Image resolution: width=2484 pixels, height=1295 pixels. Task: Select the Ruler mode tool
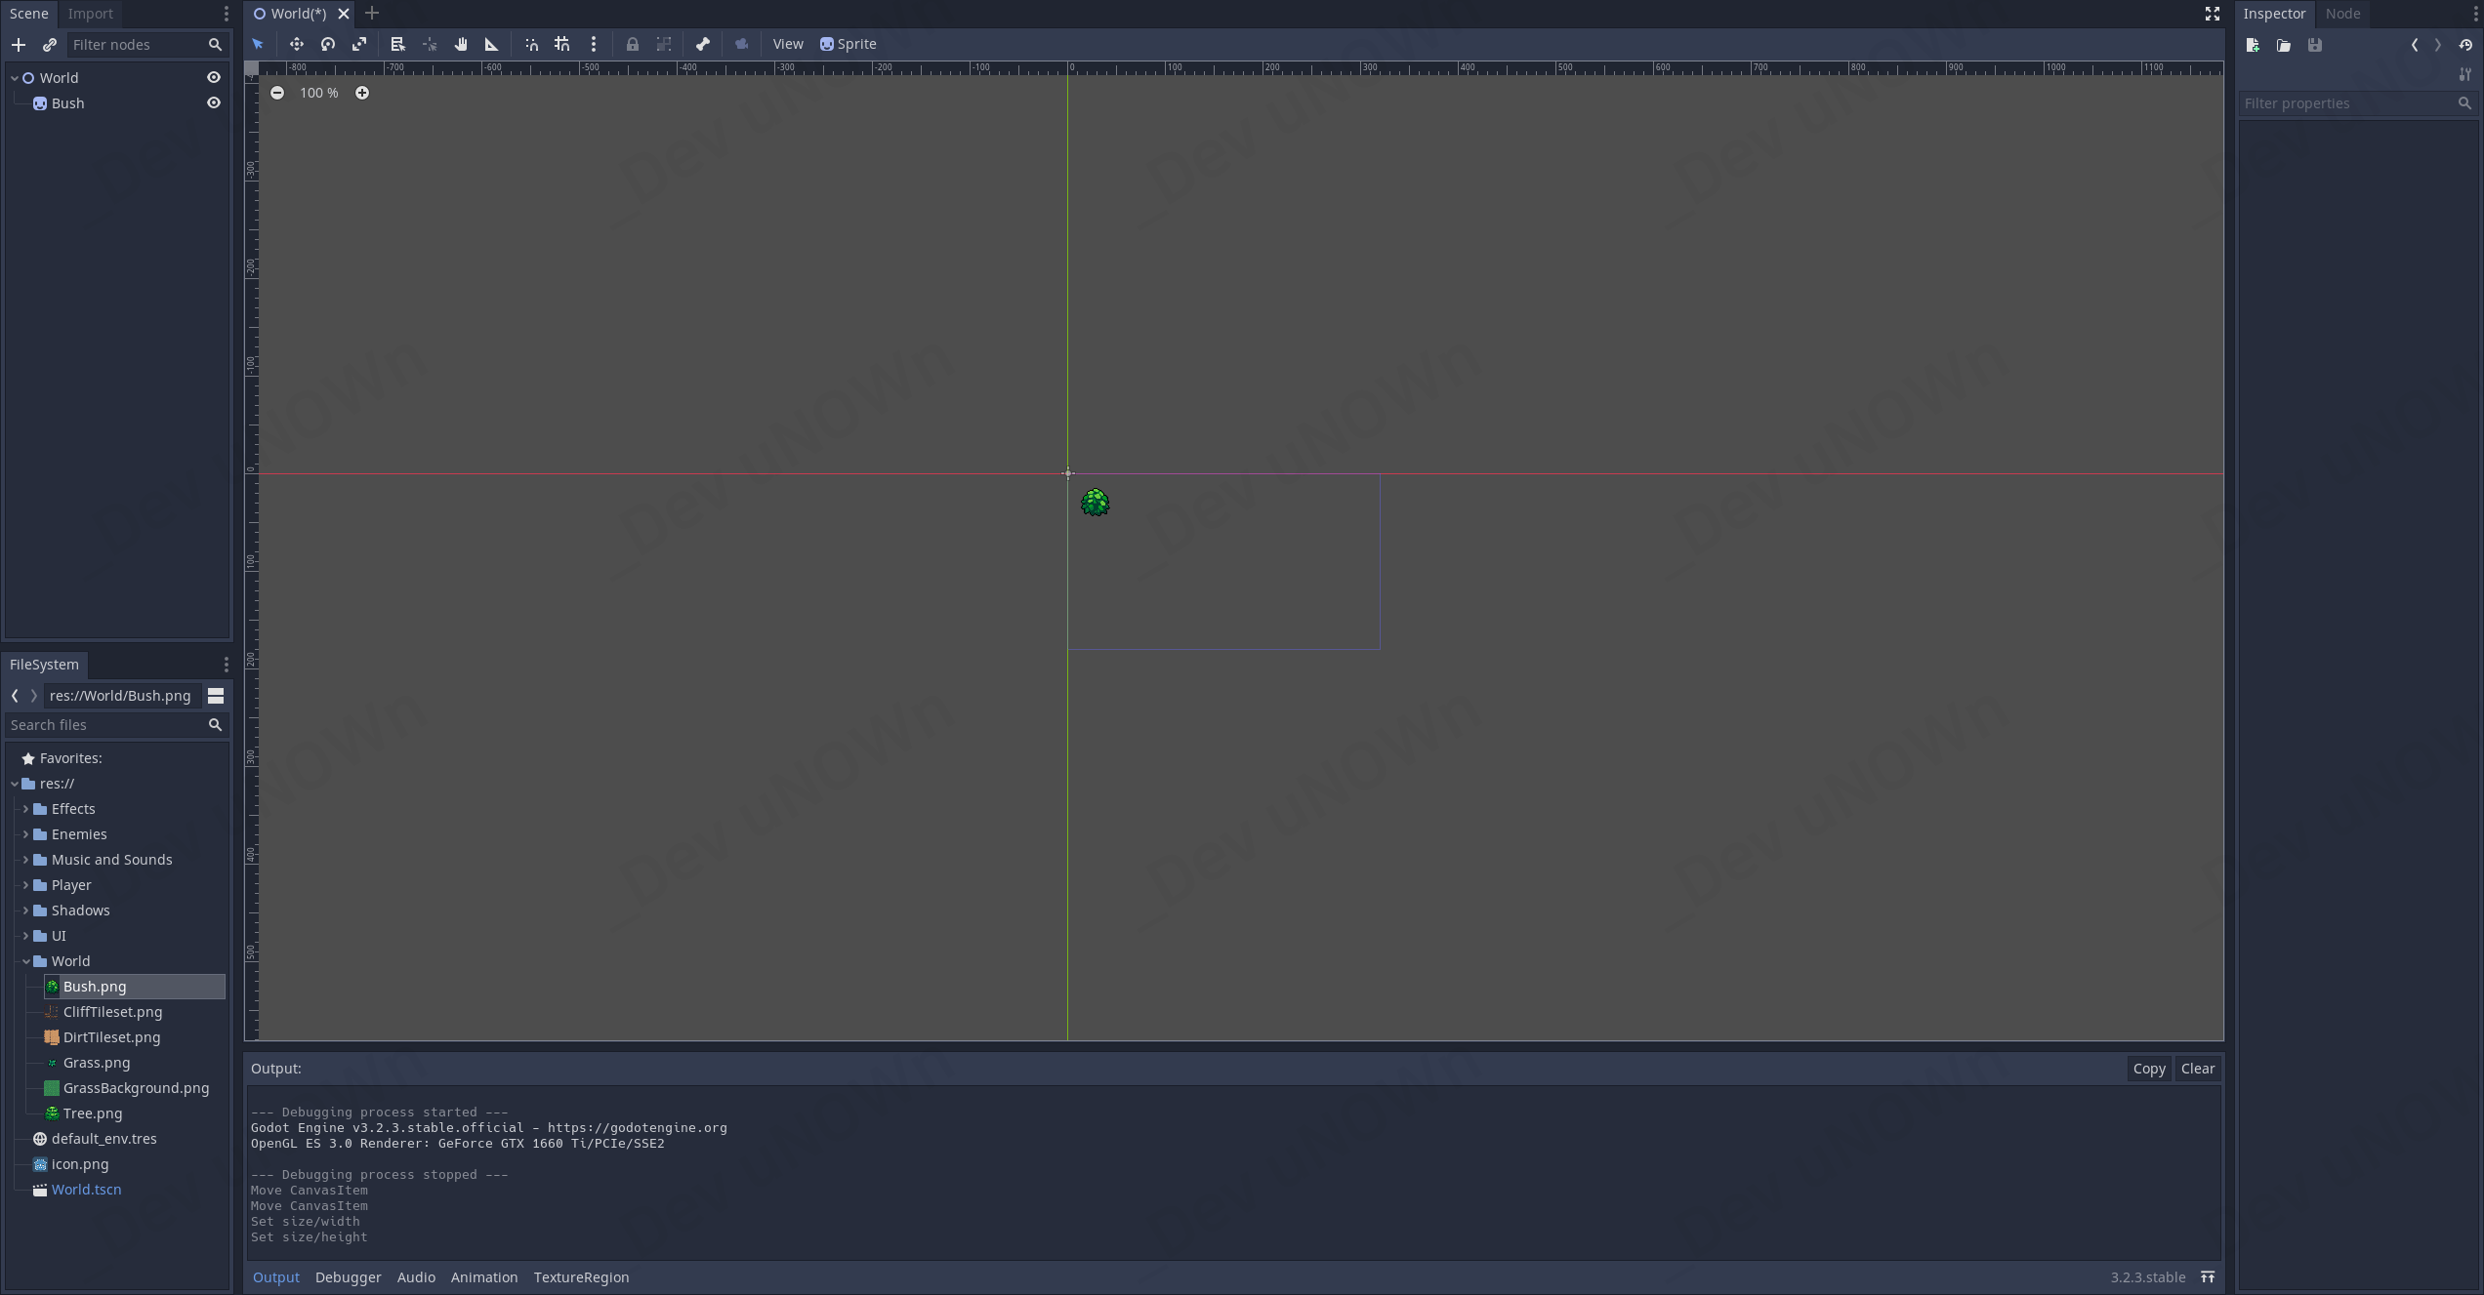tap(492, 44)
